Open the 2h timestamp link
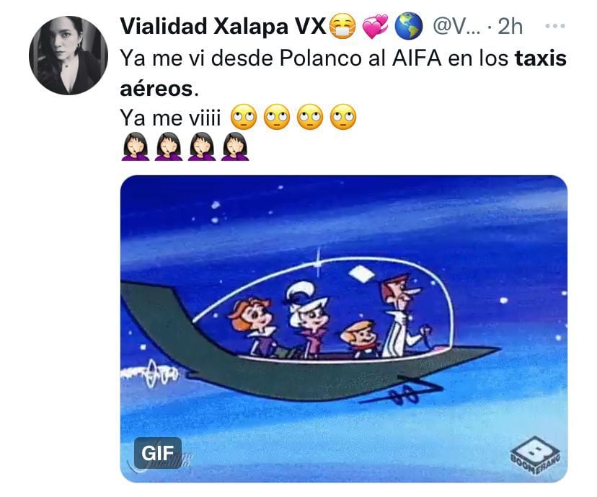Image resolution: width=597 pixels, height=497 pixels. (510, 26)
